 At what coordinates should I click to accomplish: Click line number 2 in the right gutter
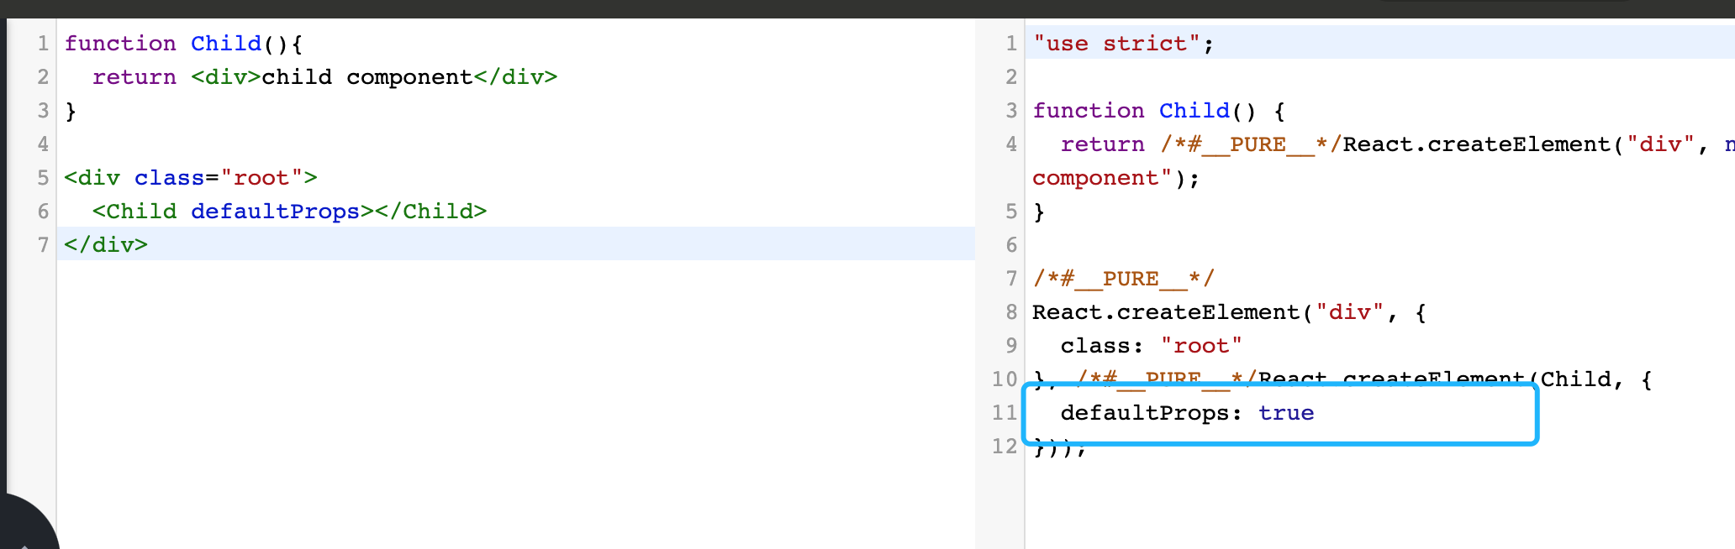(1011, 77)
